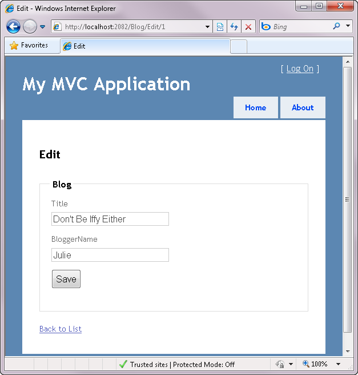358x375 pixels.
Task: Click the Refresh page icon
Action: click(234, 27)
